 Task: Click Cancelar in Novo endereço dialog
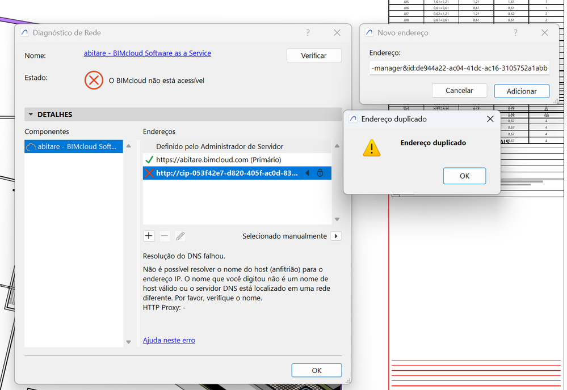click(x=459, y=91)
